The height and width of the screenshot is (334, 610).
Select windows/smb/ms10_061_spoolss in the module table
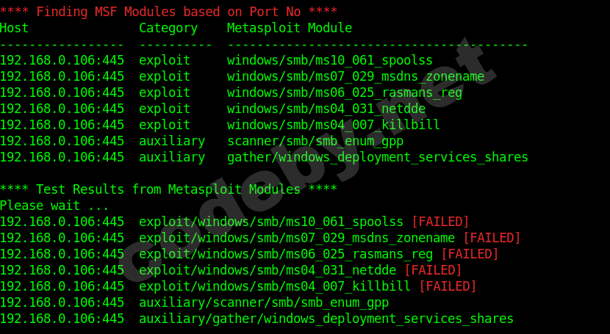[329, 60]
